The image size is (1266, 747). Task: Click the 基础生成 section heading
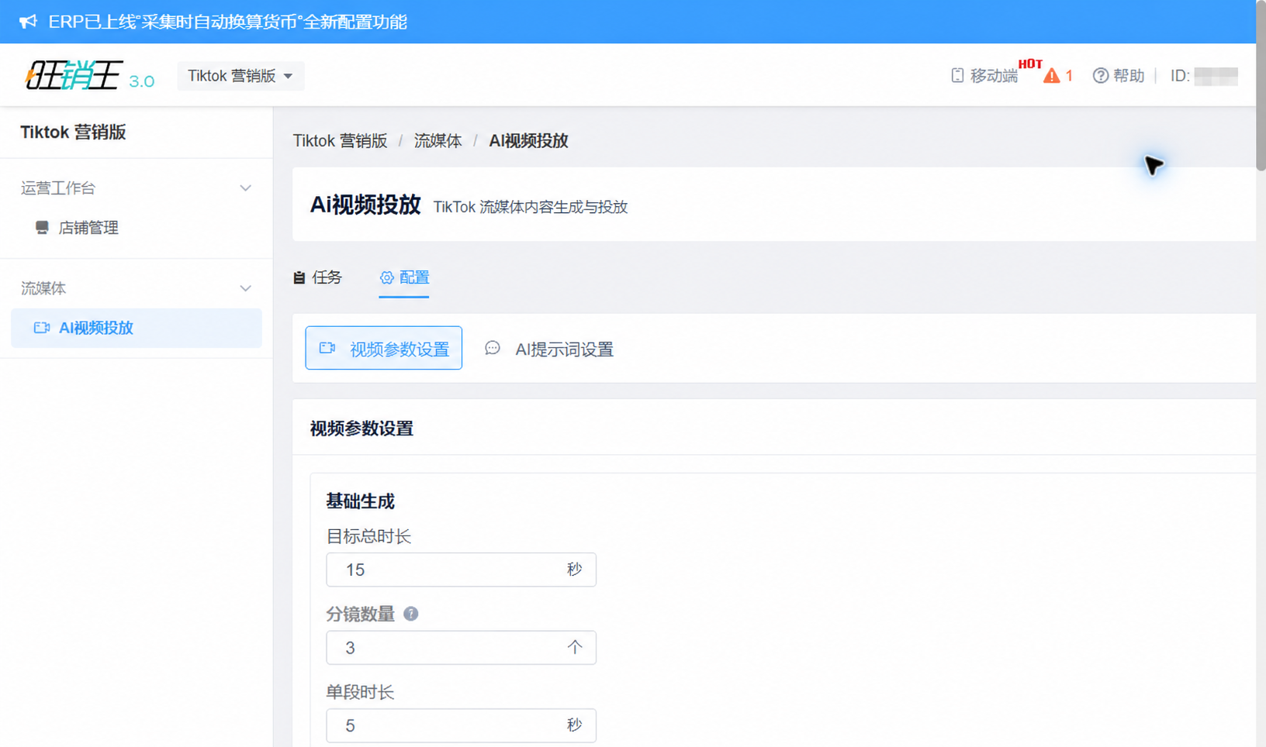(x=360, y=501)
